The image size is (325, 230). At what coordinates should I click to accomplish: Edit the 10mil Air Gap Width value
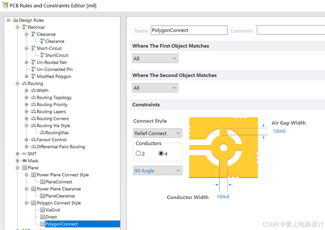pos(279,131)
